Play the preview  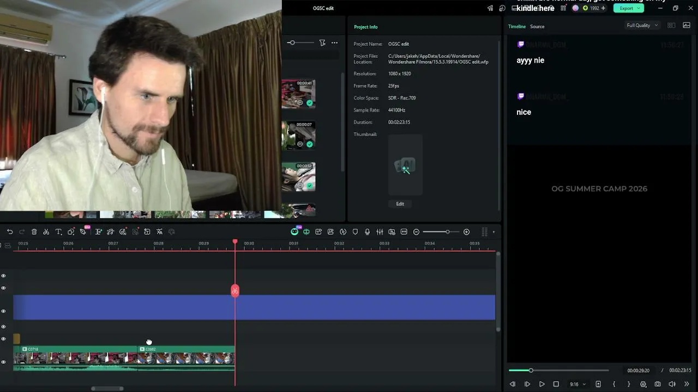[541, 384]
